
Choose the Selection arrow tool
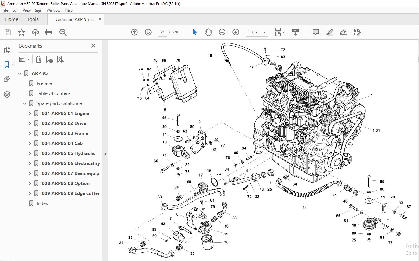pos(194,32)
